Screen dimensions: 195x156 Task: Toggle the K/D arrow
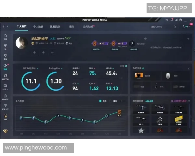coord(94,84)
